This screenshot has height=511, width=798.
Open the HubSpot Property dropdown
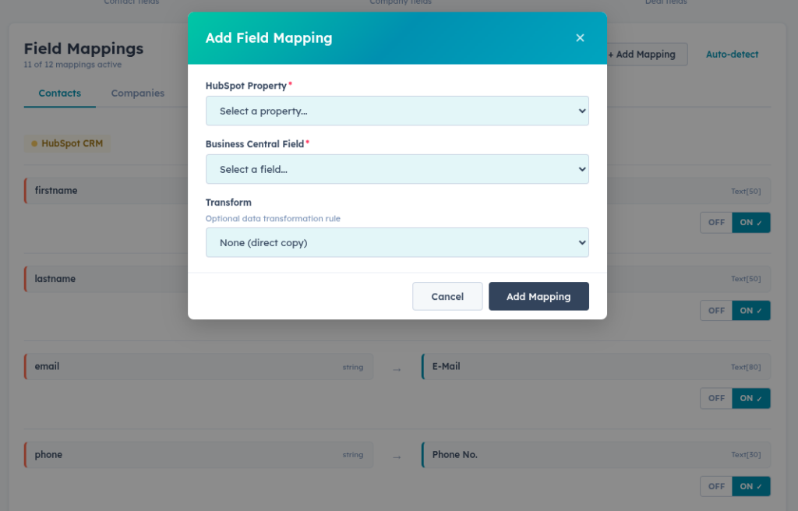[397, 111]
